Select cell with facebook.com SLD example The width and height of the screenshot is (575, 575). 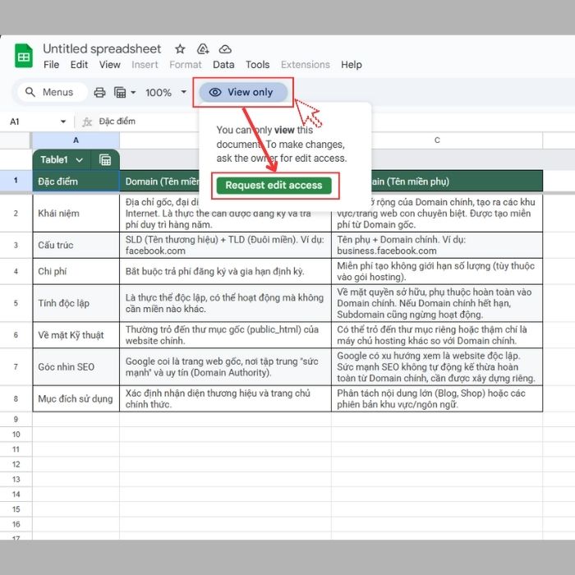[225, 245]
